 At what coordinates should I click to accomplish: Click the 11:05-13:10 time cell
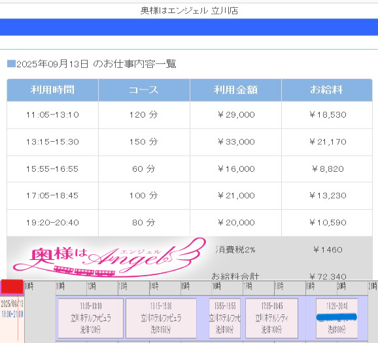(x=52, y=115)
